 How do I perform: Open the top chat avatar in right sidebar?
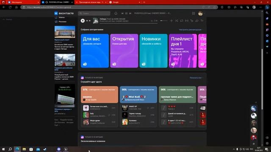[254, 108]
